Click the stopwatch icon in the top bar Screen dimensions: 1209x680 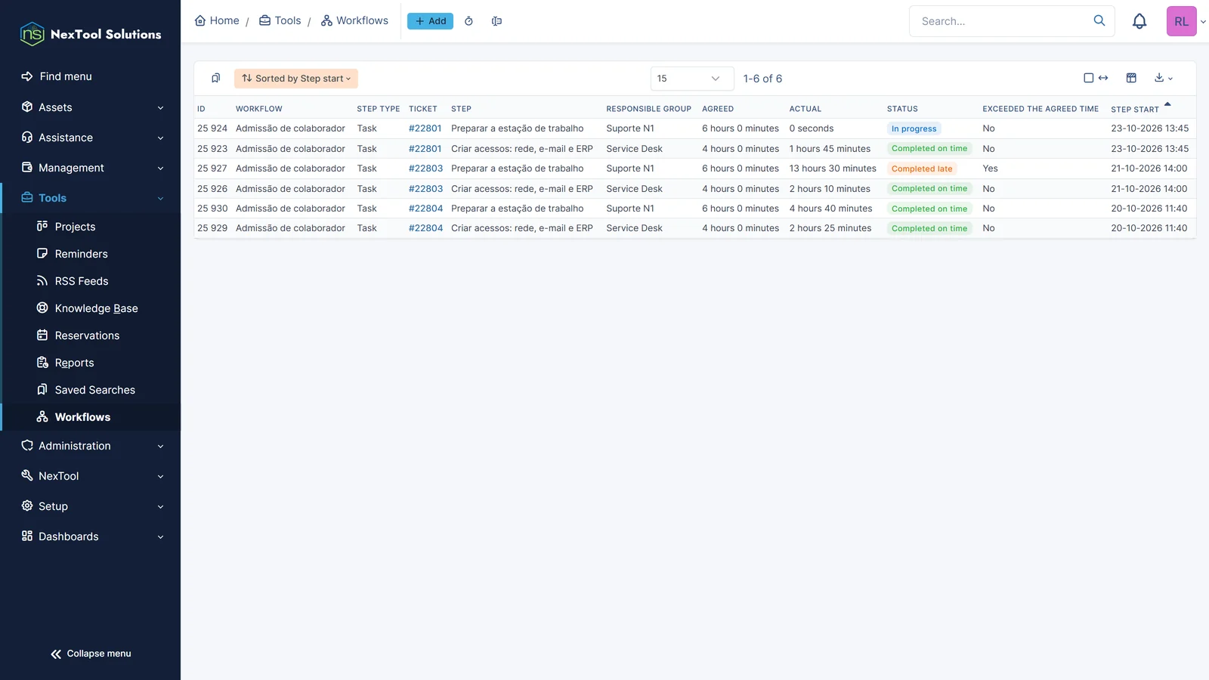468,21
